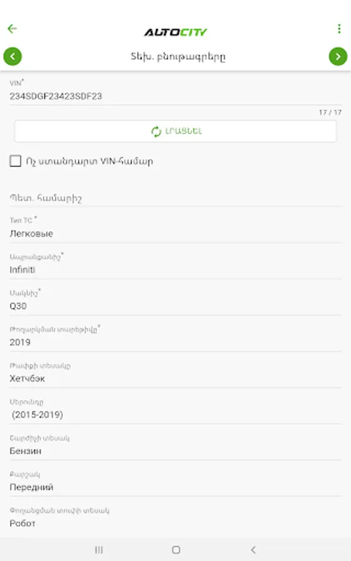Open the three-dot overflow menu
The image size is (351, 561).
(339, 29)
